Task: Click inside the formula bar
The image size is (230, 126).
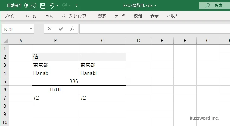Action: (154, 29)
